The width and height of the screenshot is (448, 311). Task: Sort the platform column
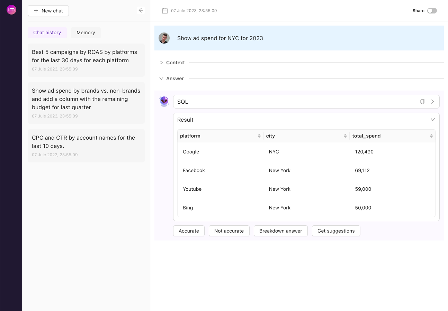click(x=260, y=135)
